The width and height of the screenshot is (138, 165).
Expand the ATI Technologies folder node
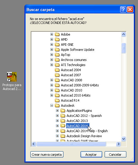[x=52, y=65]
